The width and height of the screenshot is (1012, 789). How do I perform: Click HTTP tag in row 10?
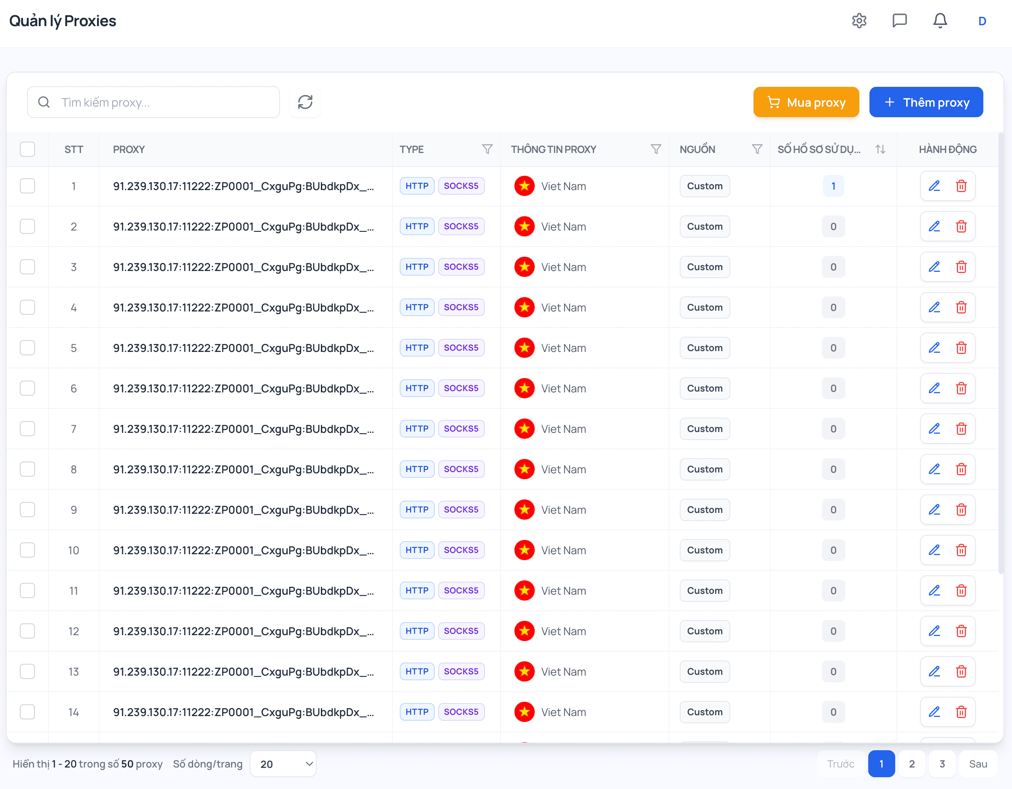[x=417, y=550]
